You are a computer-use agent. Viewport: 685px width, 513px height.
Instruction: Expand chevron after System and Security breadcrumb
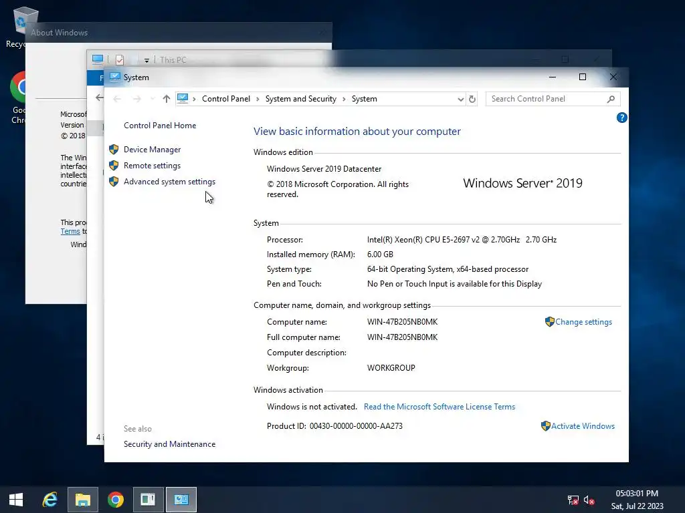tap(345, 100)
